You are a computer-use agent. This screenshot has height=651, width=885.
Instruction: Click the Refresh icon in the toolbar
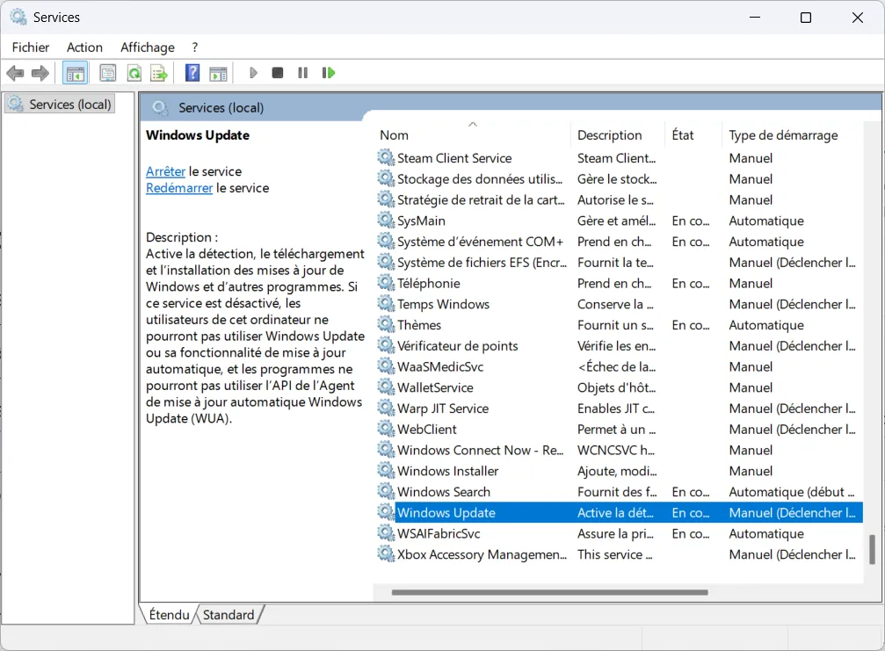pyautogui.click(x=134, y=72)
